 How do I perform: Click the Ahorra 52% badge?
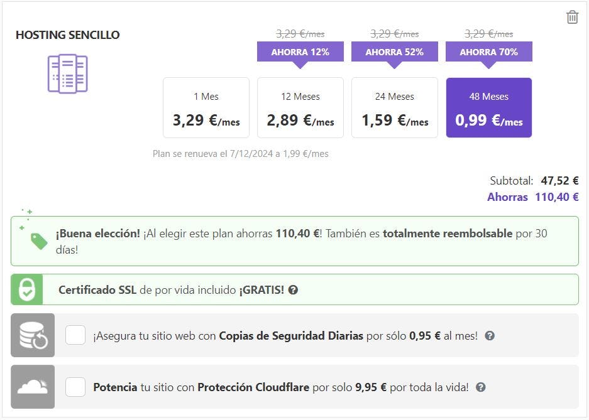(x=395, y=52)
